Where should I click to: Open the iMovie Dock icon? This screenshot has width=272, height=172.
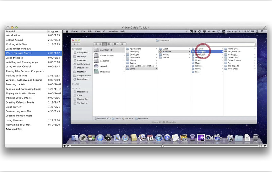tap(217, 138)
